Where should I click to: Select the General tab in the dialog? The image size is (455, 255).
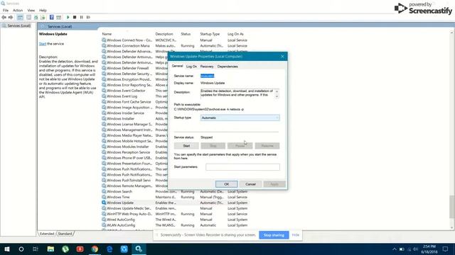pyautogui.click(x=177, y=66)
